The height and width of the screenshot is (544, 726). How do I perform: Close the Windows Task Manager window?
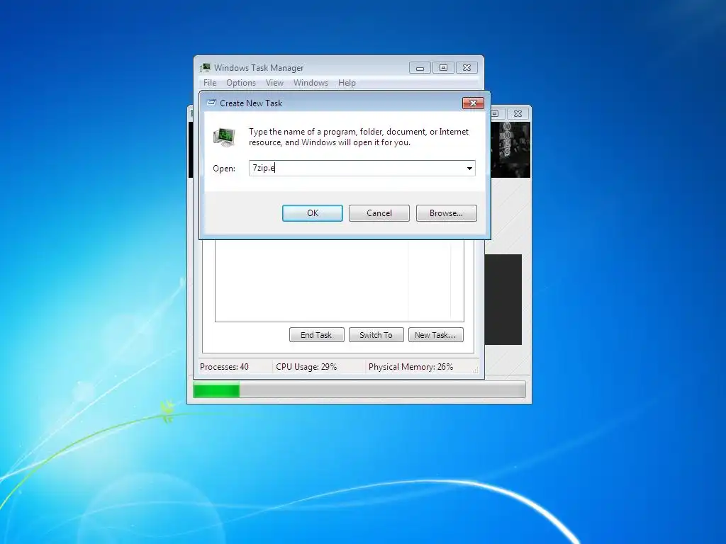click(467, 68)
